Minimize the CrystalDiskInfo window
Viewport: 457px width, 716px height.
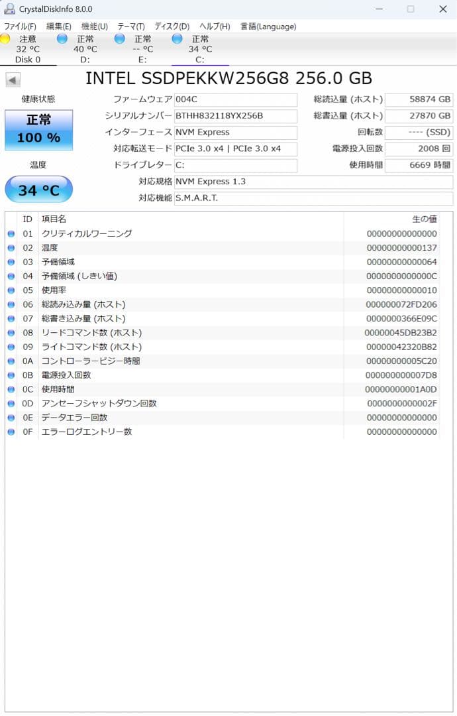(x=380, y=9)
